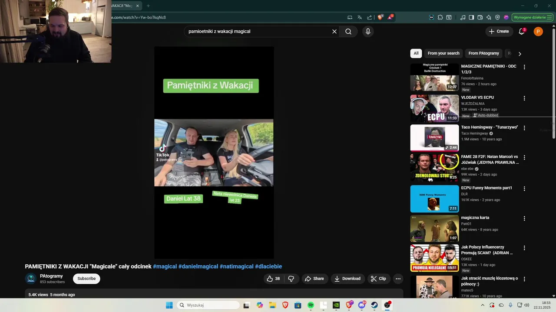Open magiczna karta video title
This screenshot has width=556, height=312.
(x=475, y=218)
